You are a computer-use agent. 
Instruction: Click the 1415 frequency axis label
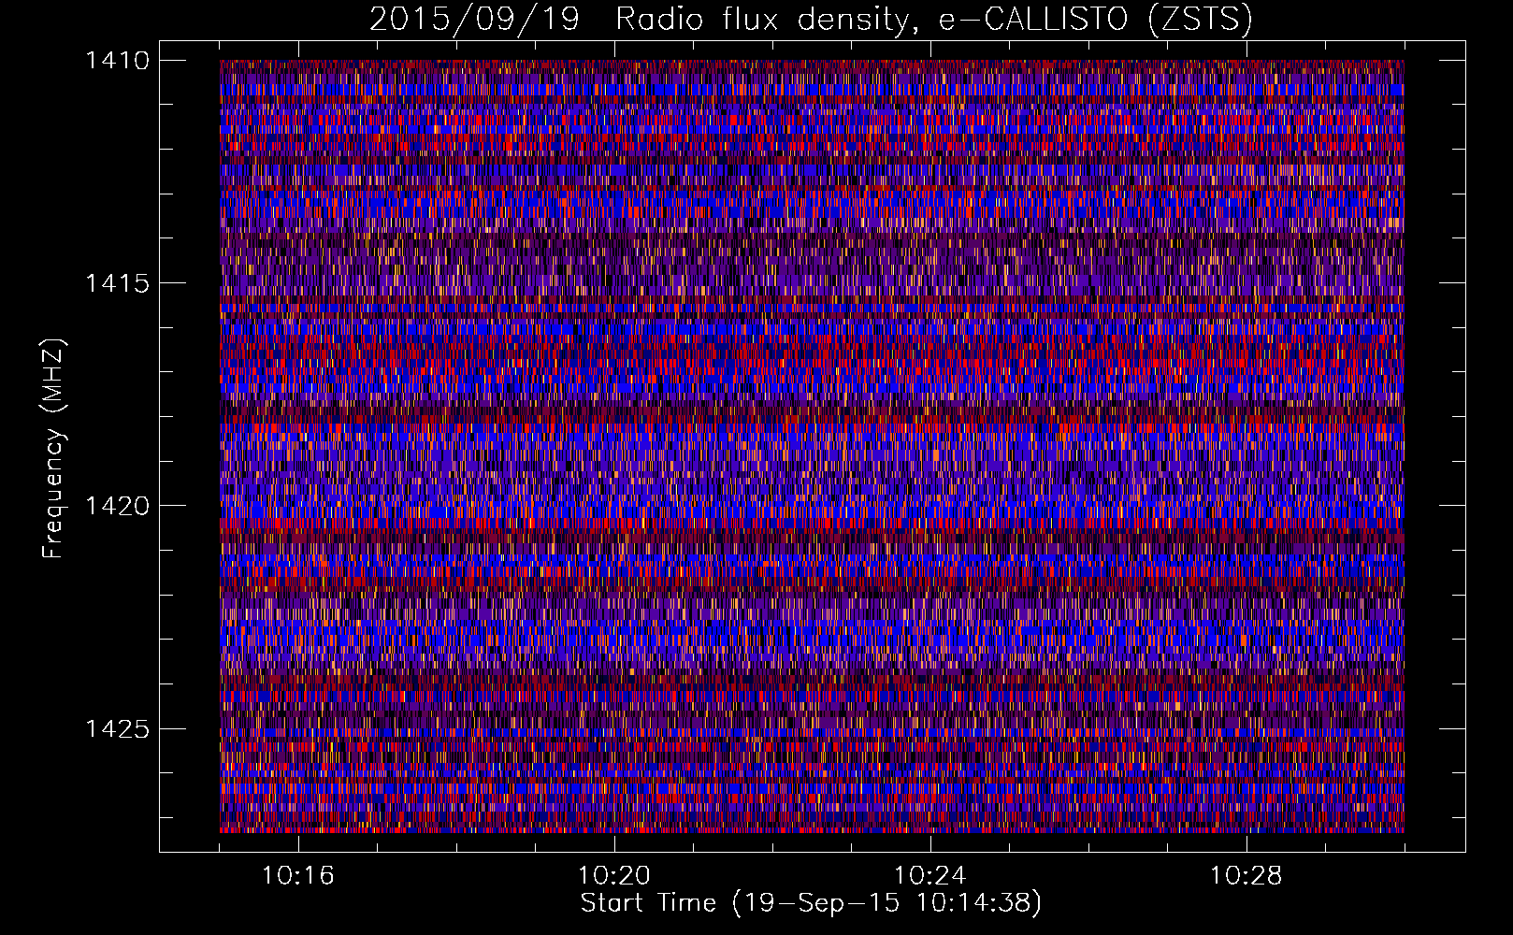coord(117,283)
